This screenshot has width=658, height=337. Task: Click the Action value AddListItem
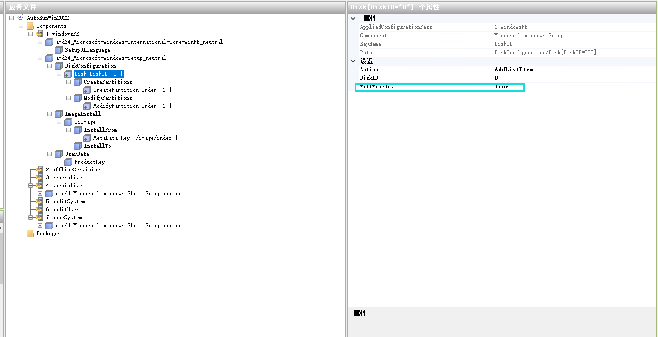point(513,70)
